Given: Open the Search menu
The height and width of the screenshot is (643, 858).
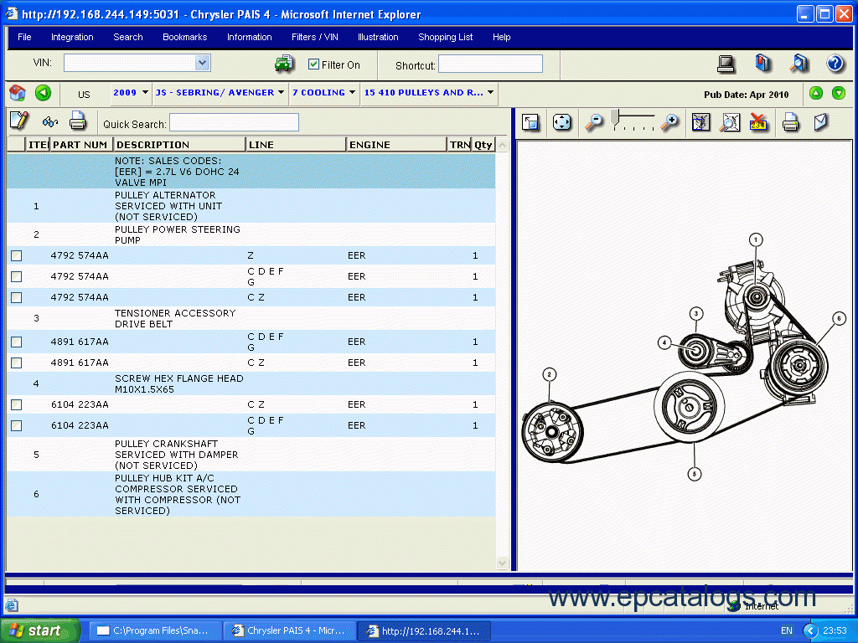Looking at the screenshot, I should coord(128,37).
